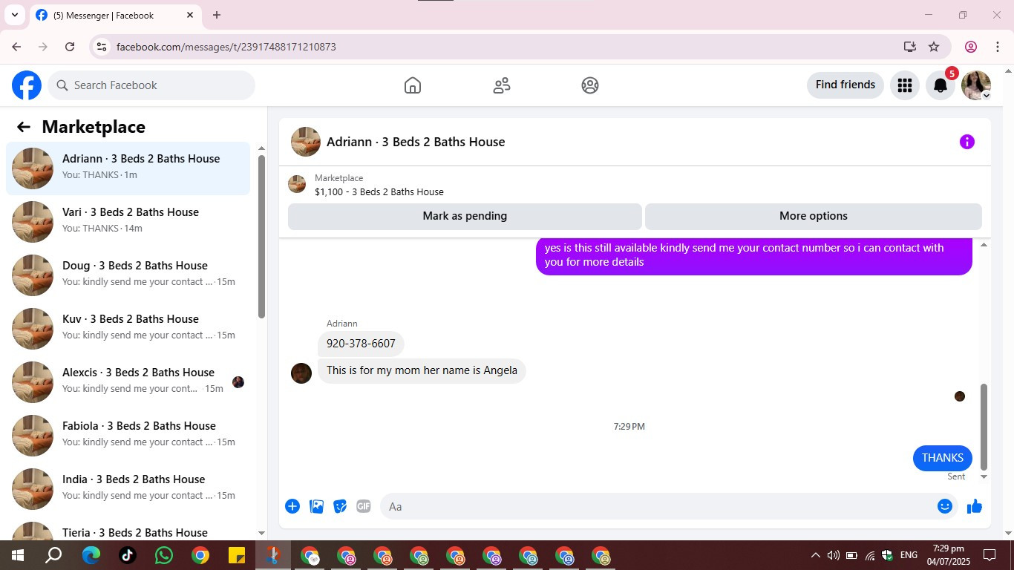Viewport: 1014px width, 570px height.
Task: Open the Doug conversation
Action: 128,275
